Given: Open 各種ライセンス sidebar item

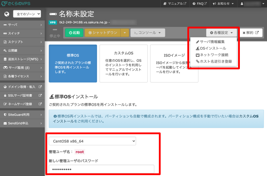Looking at the screenshot, I should click(x=22, y=76).
